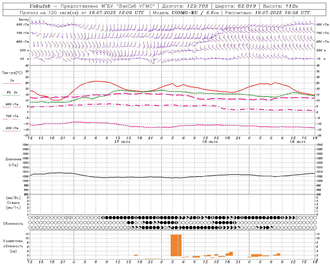
Task: Click the 500 м wind level label at left
Action: 24,50
